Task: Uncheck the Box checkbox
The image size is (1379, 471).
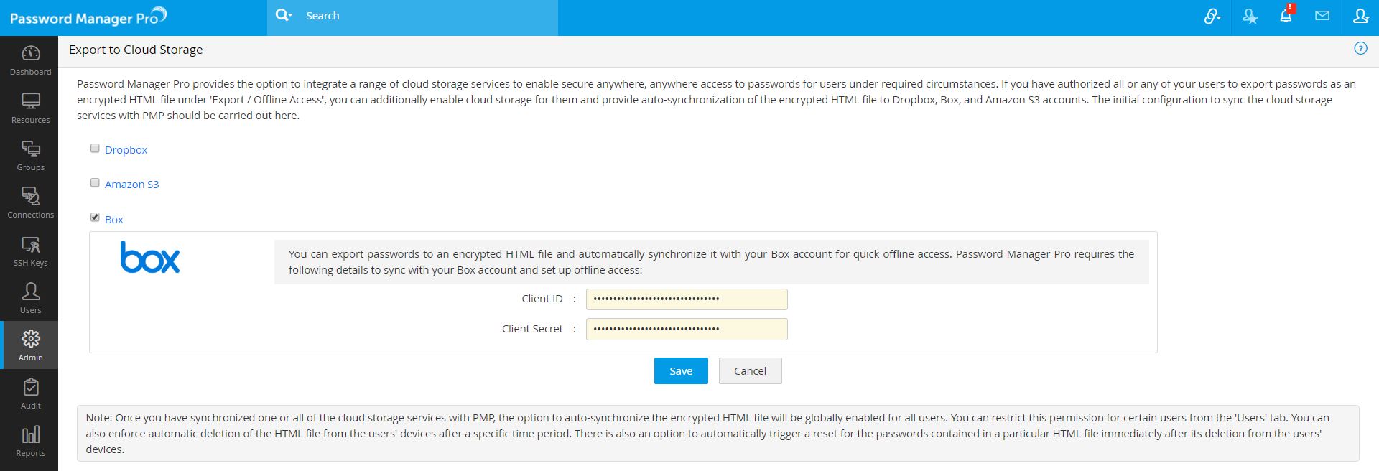Action: click(x=95, y=217)
